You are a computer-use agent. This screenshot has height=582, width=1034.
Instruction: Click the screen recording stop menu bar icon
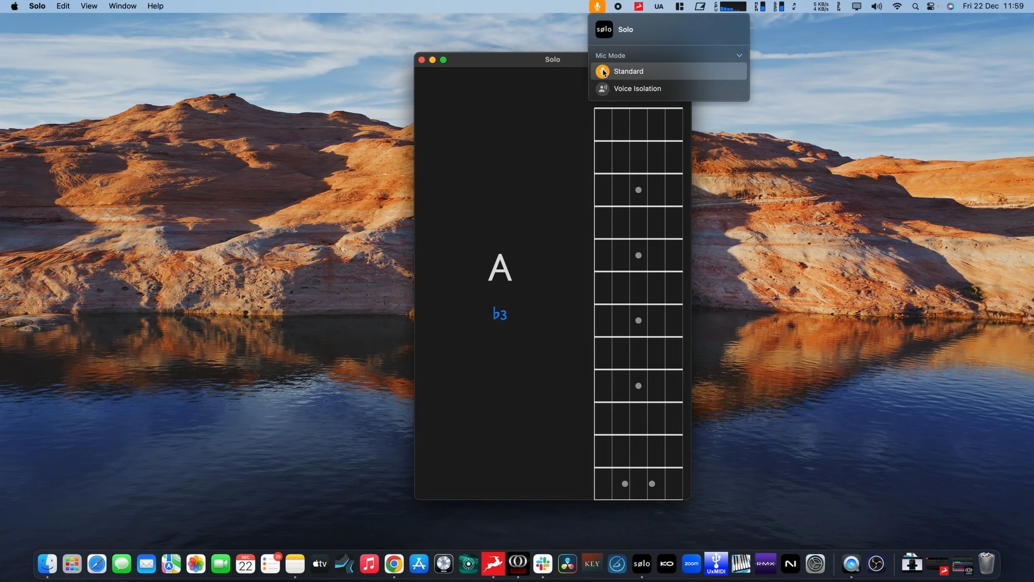pos(618,6)
